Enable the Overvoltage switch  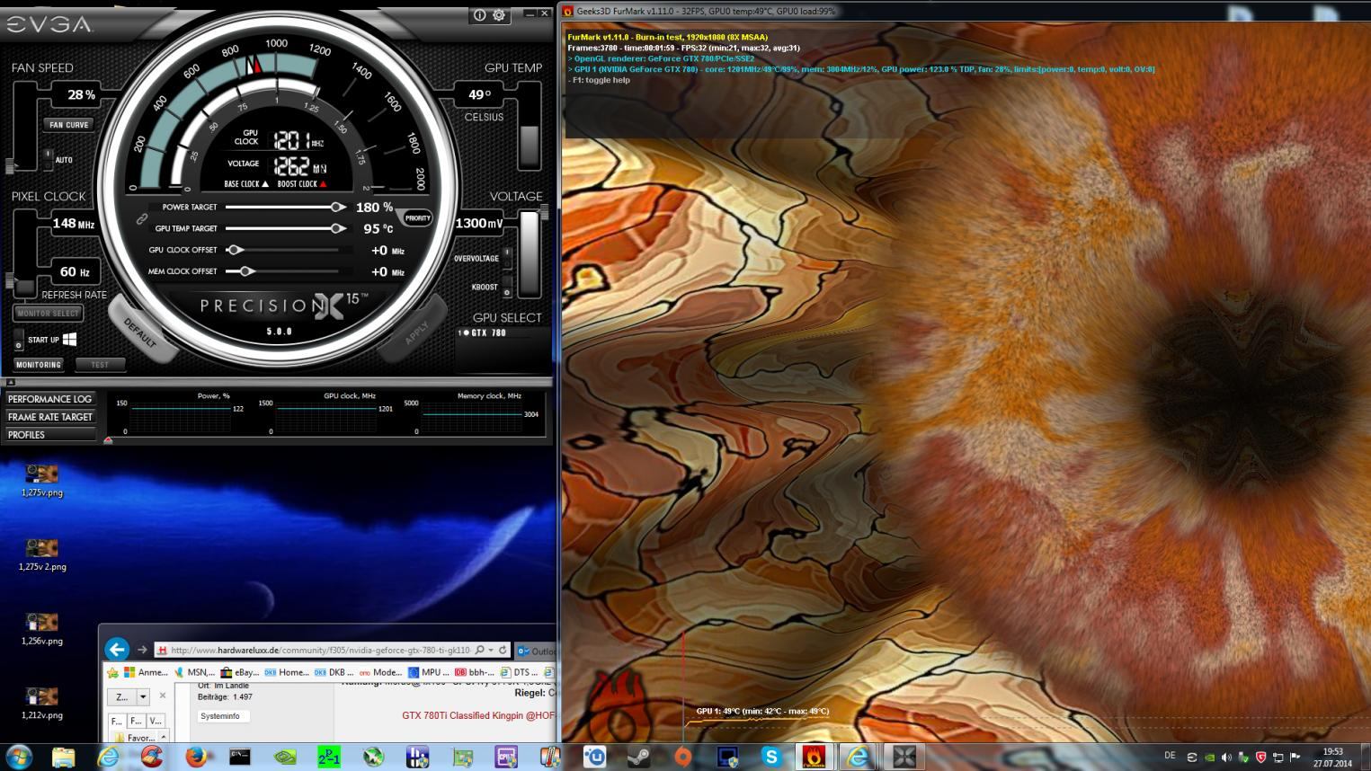[507, 258]
